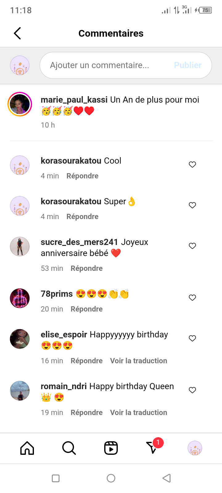
Task: Focus the "Ajouter un commentaire" field
Action: tap(105, 65)
